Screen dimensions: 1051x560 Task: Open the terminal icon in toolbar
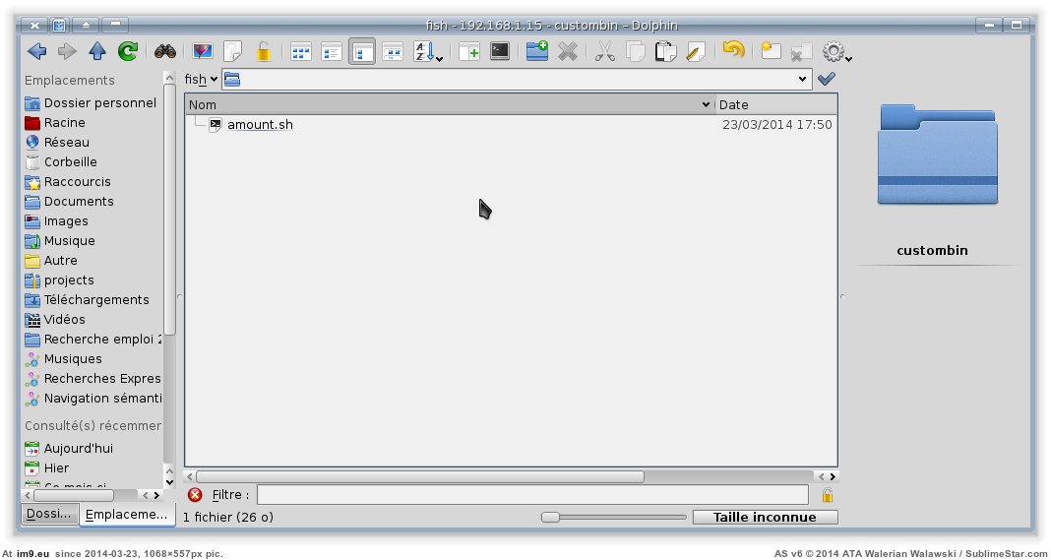pyautogui.click(x=500, y=51)
